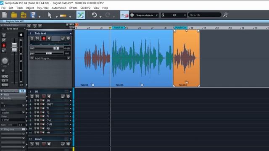Click the pan knob in Track Editor
This screenshot has height=151, width=269.
coord(5,61)
